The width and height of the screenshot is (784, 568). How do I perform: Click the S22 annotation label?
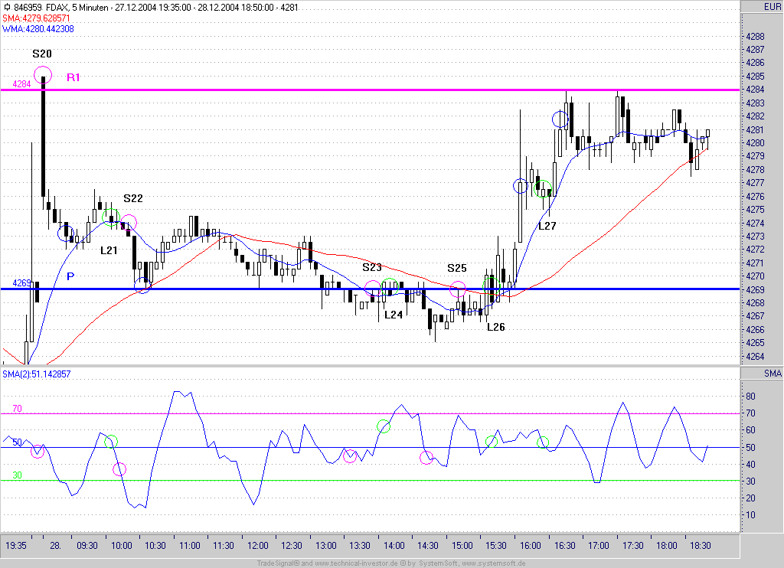(x=133, y=198)
